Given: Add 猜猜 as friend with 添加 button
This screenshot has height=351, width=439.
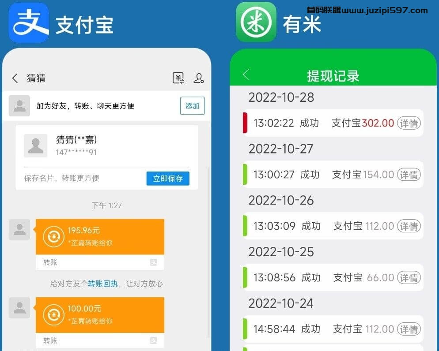Looking at the screenshot, I should [x=193, y=106].
